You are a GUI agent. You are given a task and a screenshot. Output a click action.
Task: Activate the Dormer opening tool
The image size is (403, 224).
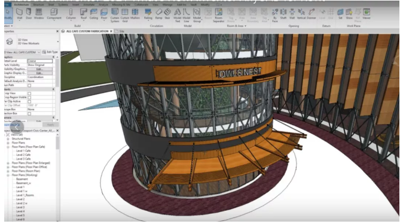click(312, 14)
